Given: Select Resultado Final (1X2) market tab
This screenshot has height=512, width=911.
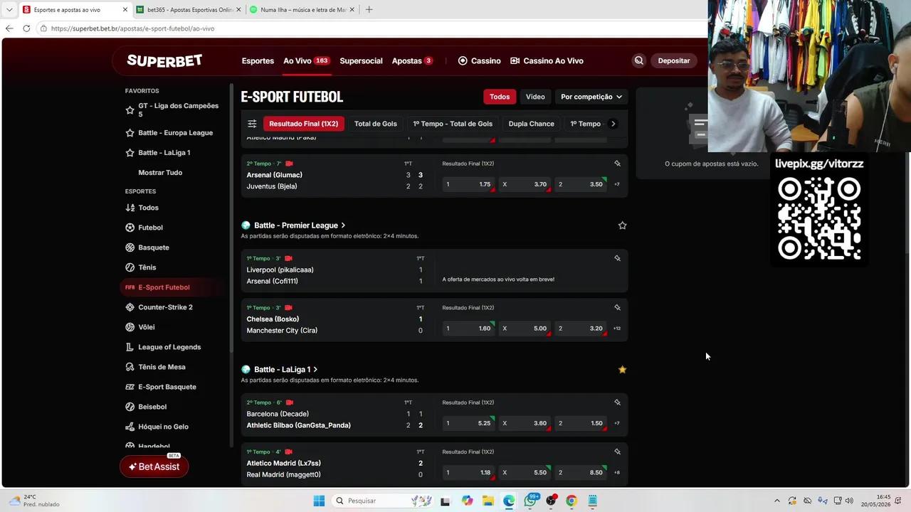Looking at the screenshot, I should pyautogui.click(x=303, y=124).
